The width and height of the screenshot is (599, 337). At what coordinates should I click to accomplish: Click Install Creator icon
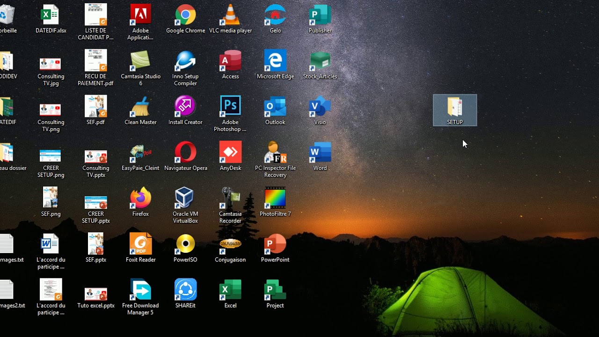(185, 107)
